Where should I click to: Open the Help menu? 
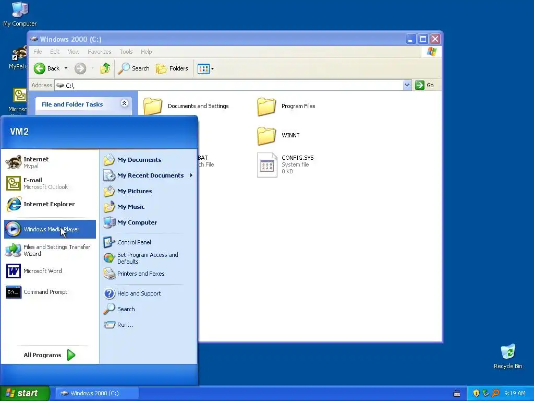coord(147,52)
